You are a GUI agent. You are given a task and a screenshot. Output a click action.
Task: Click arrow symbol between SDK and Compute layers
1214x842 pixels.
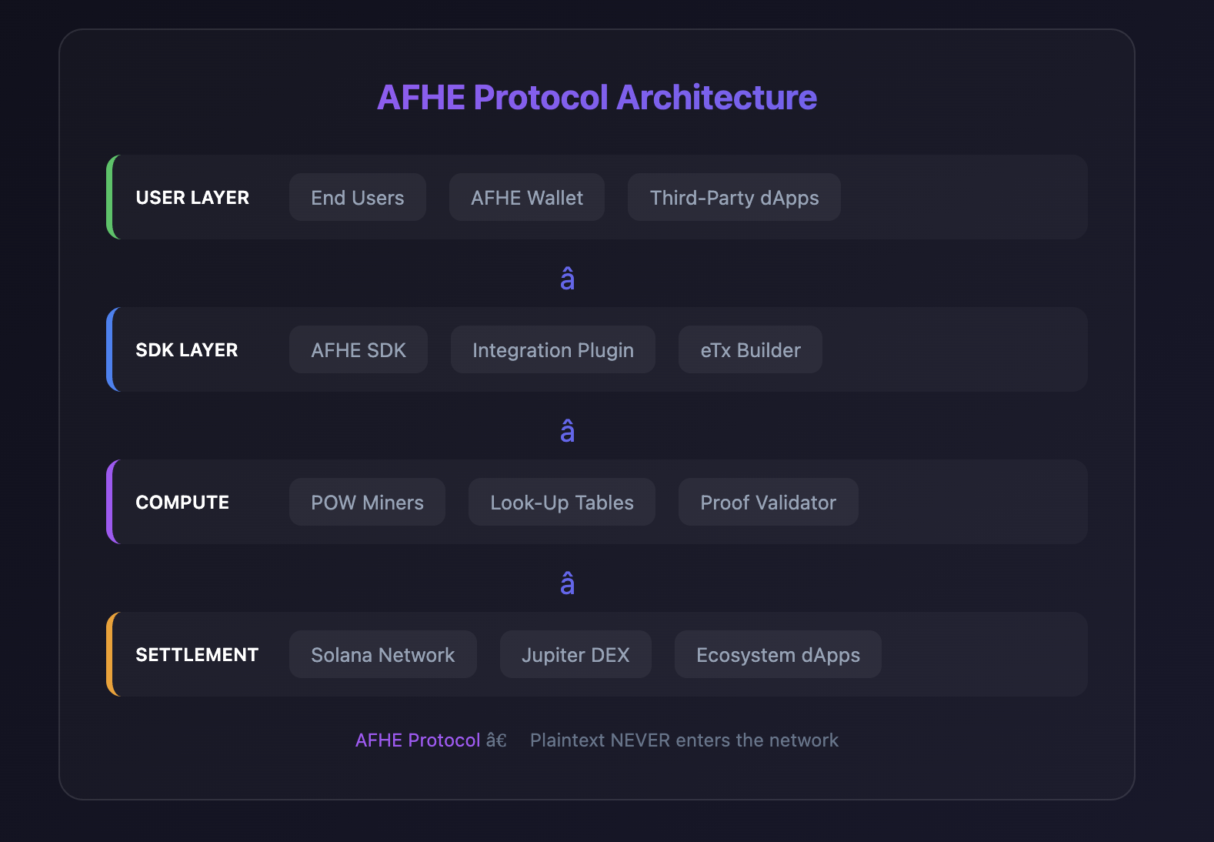568,431
